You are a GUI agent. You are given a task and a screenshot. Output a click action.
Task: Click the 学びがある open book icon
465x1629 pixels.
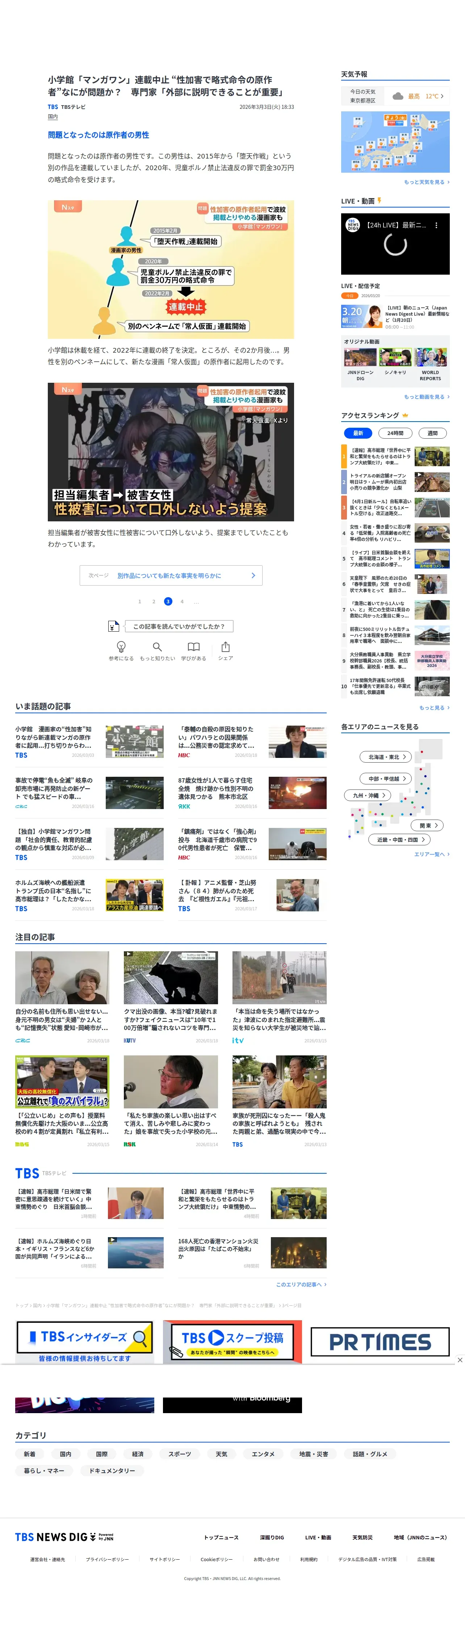point(194,646)
